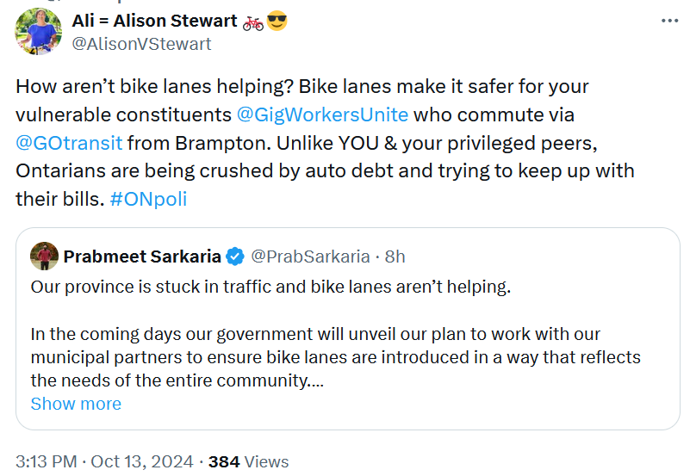
Task: Open the @AlisonVStewart handle link
Action: click(141, 44)
